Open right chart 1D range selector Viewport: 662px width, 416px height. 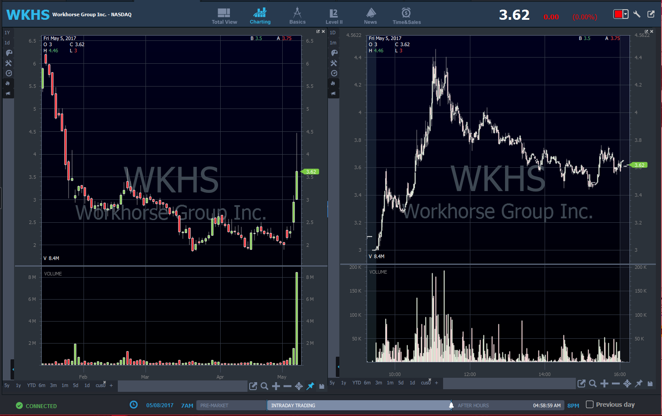[x=333, y=33]
